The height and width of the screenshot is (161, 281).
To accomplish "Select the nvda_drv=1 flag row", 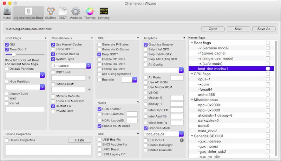I will (231, 131).
